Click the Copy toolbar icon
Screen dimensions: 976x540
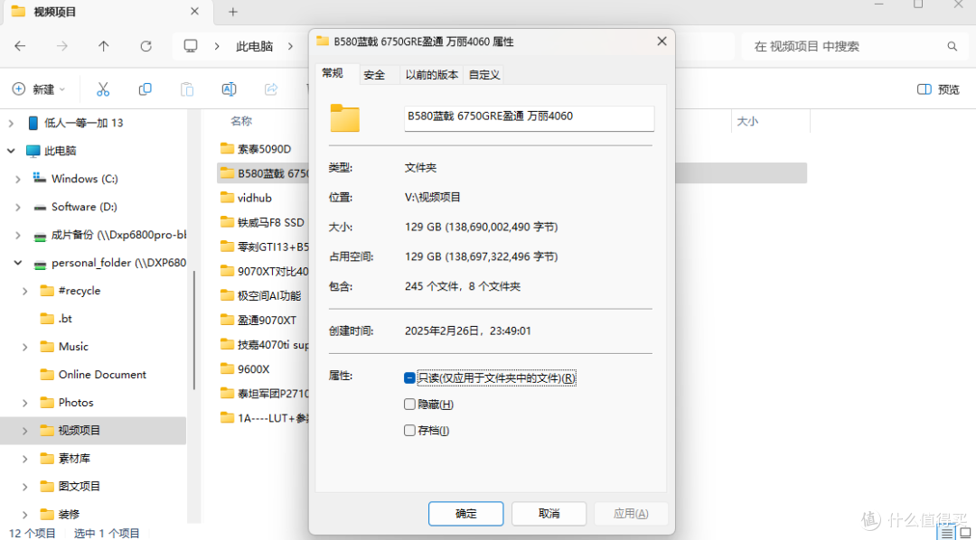[x=145, y=89]
